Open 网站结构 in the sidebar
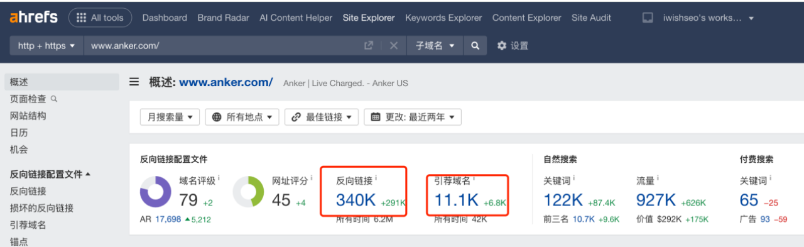Screen dimensions: 804x247 pos(28,116)
